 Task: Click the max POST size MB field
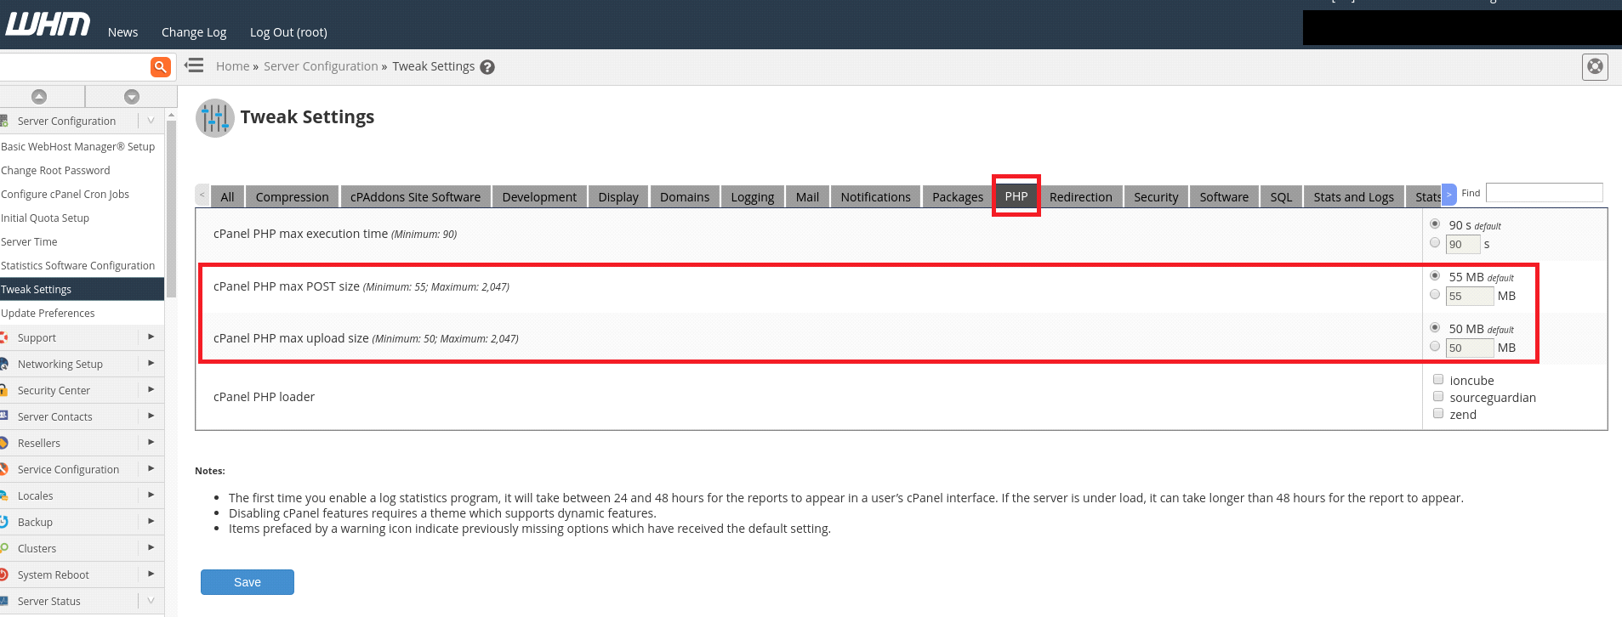[x=1469, y=296]
